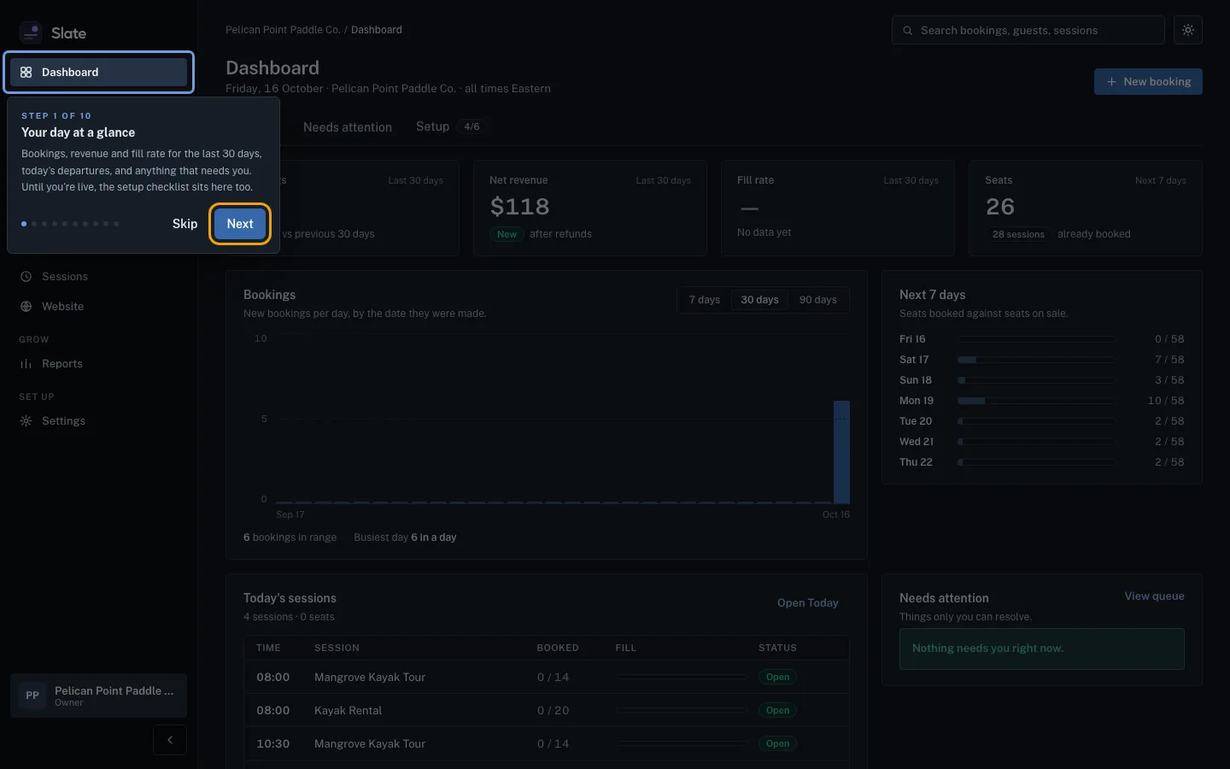Open Settings in the sidebar

point(99,421)
